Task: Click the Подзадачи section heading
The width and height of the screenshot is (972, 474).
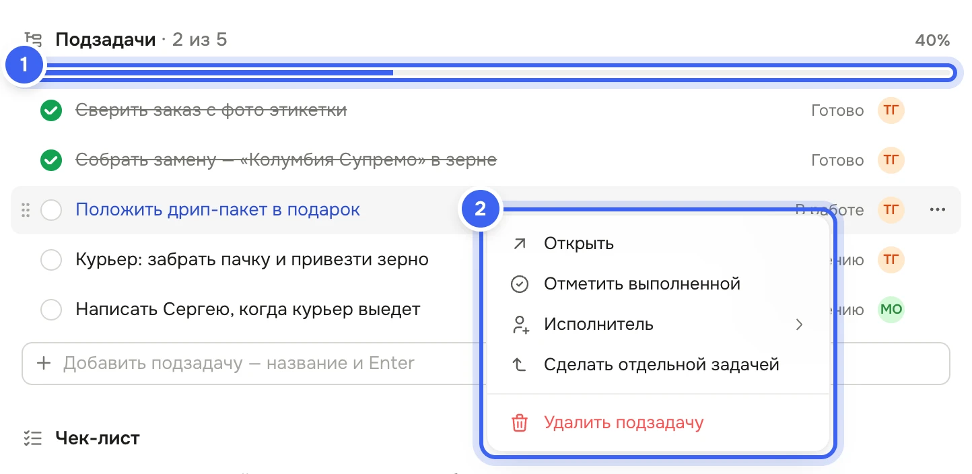Action: (x=106, y=40)
